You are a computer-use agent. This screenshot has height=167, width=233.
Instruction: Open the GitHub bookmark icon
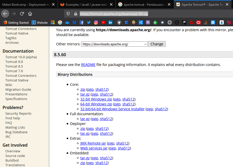point(119,22)
